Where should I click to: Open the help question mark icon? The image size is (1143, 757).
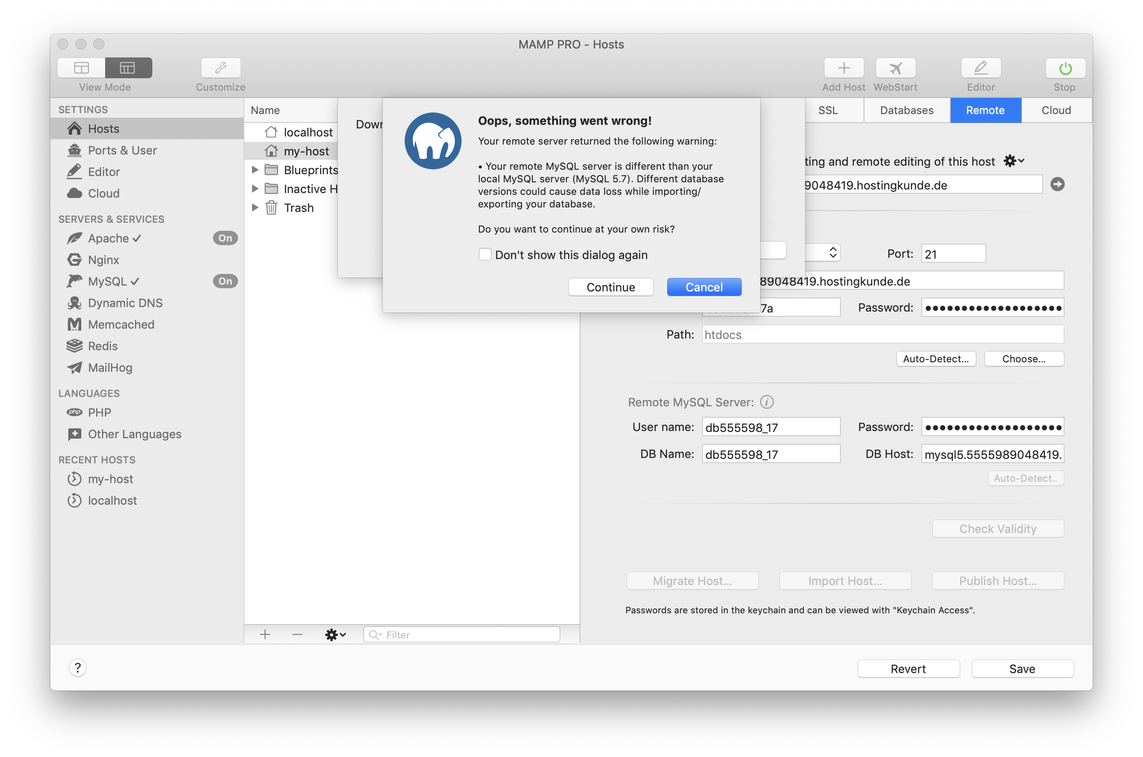(78, 668)
